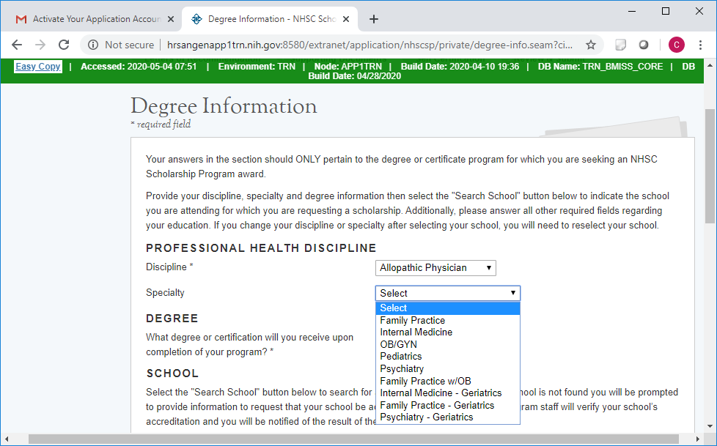The height and width of the screenshot is (446, 717).
Task: Pick OB/GYN in the specialty list
Action: pyautogui.click(x=398, y=344)
